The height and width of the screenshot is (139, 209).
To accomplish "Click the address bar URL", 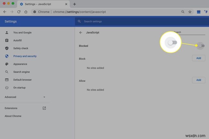I will [79, 12].
